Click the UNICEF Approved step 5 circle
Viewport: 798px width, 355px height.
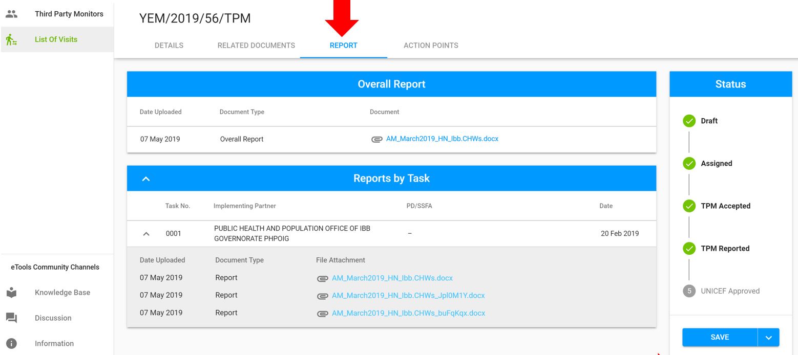[689, 291]
